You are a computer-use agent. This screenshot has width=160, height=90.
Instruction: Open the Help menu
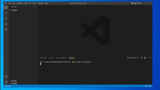(x=46, y=3)
